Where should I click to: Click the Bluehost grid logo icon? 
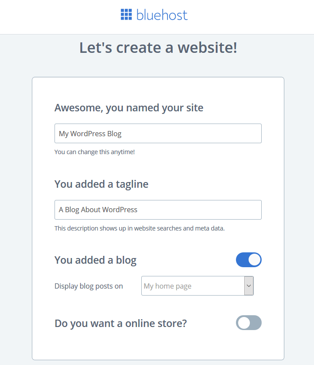point(126,14)
